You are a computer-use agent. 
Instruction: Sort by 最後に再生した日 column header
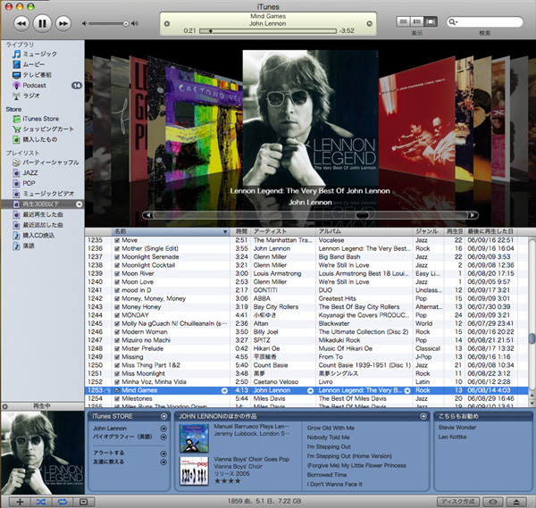point(490,231)
